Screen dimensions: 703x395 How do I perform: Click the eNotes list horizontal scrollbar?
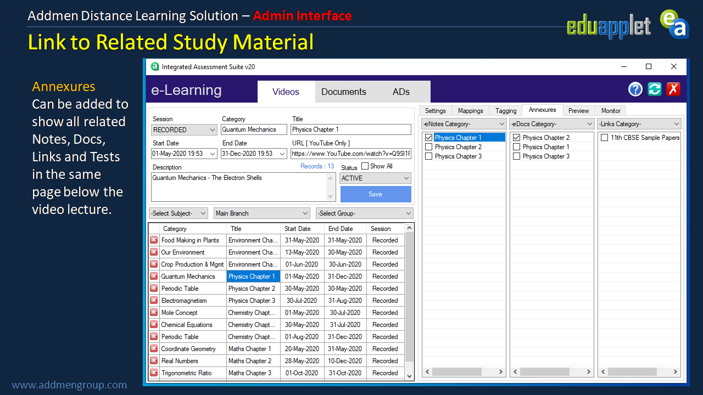point(464,372)
